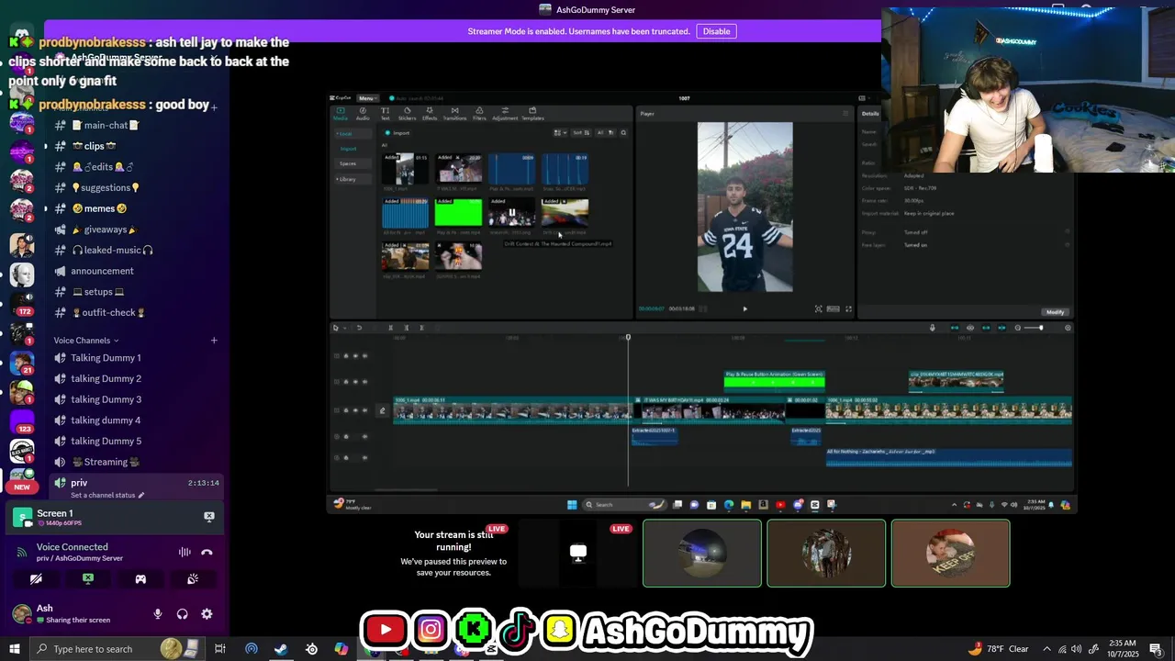This screenshot has width=1175, height=661.
Task: Open the Templates tab in CapCut
Action: coord(532,114)
